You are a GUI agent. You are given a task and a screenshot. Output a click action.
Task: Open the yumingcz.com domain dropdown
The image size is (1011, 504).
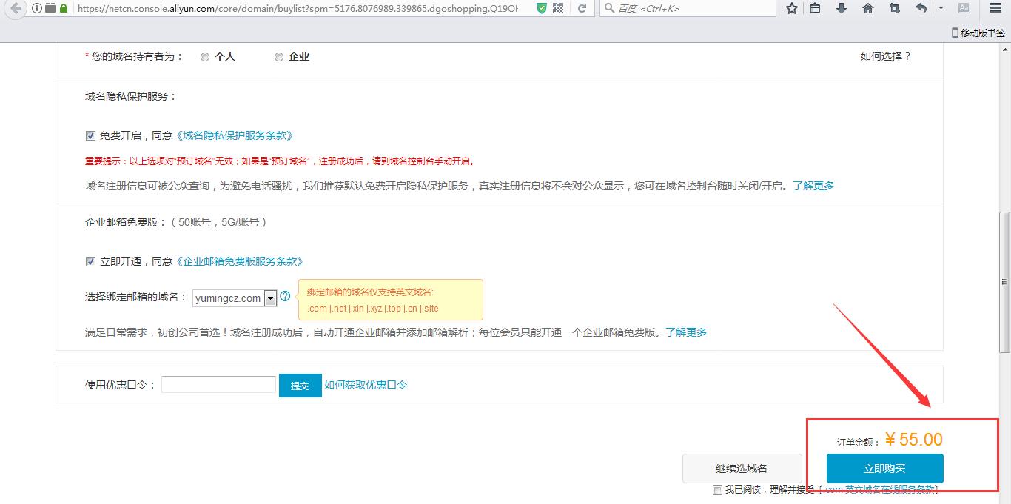click(x=270, y=298)
